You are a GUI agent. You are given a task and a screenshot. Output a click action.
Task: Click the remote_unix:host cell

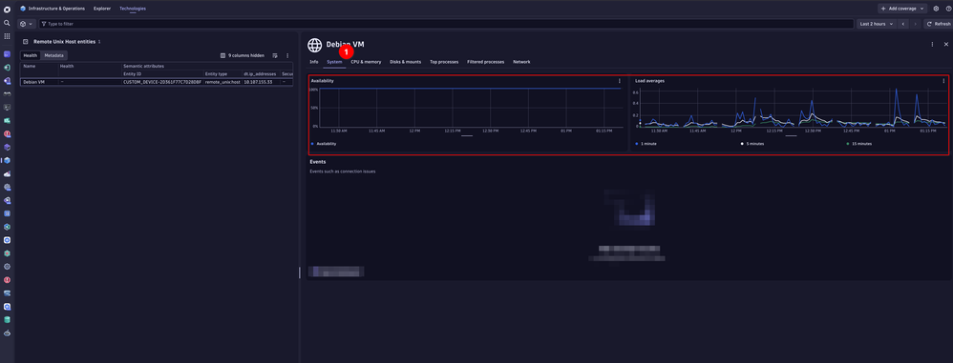pos(222,81)
